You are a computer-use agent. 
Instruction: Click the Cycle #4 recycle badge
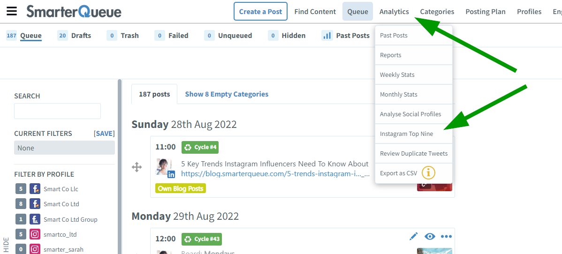click(x=200, y=147)
